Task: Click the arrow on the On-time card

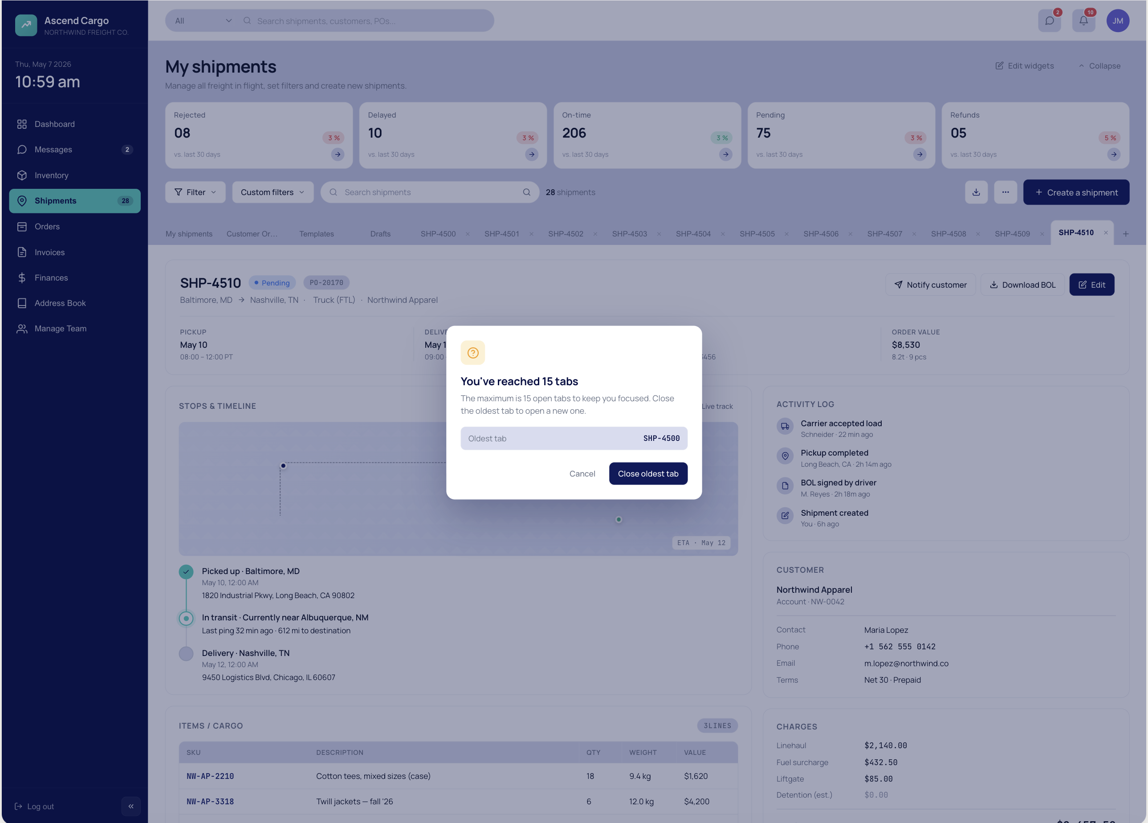Action: click(726, 155)
